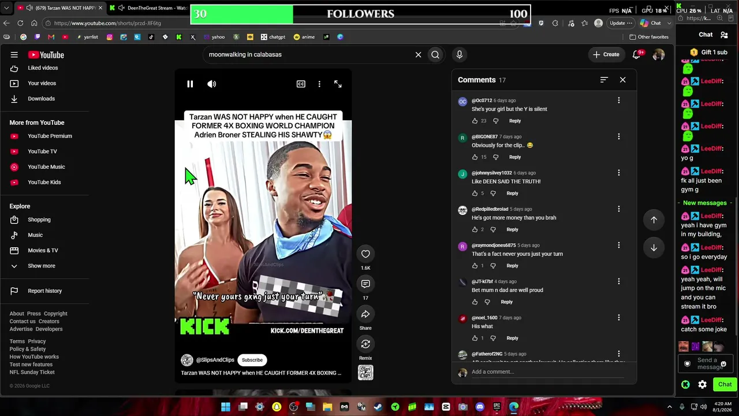Reply to the comment by @noel_1600
Image resolution: width=739 pixels, height=416 pixels.
(512, 339)
